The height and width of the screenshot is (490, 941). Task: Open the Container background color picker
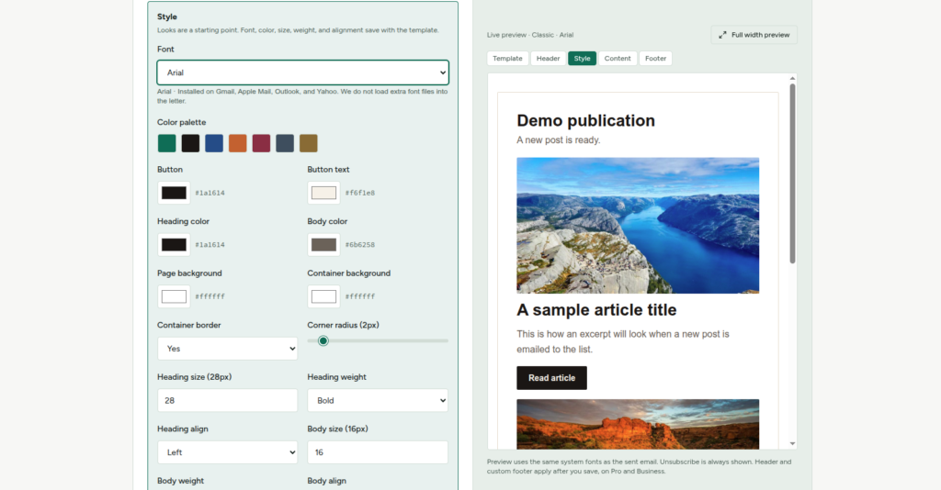click(x=324, y=296)
